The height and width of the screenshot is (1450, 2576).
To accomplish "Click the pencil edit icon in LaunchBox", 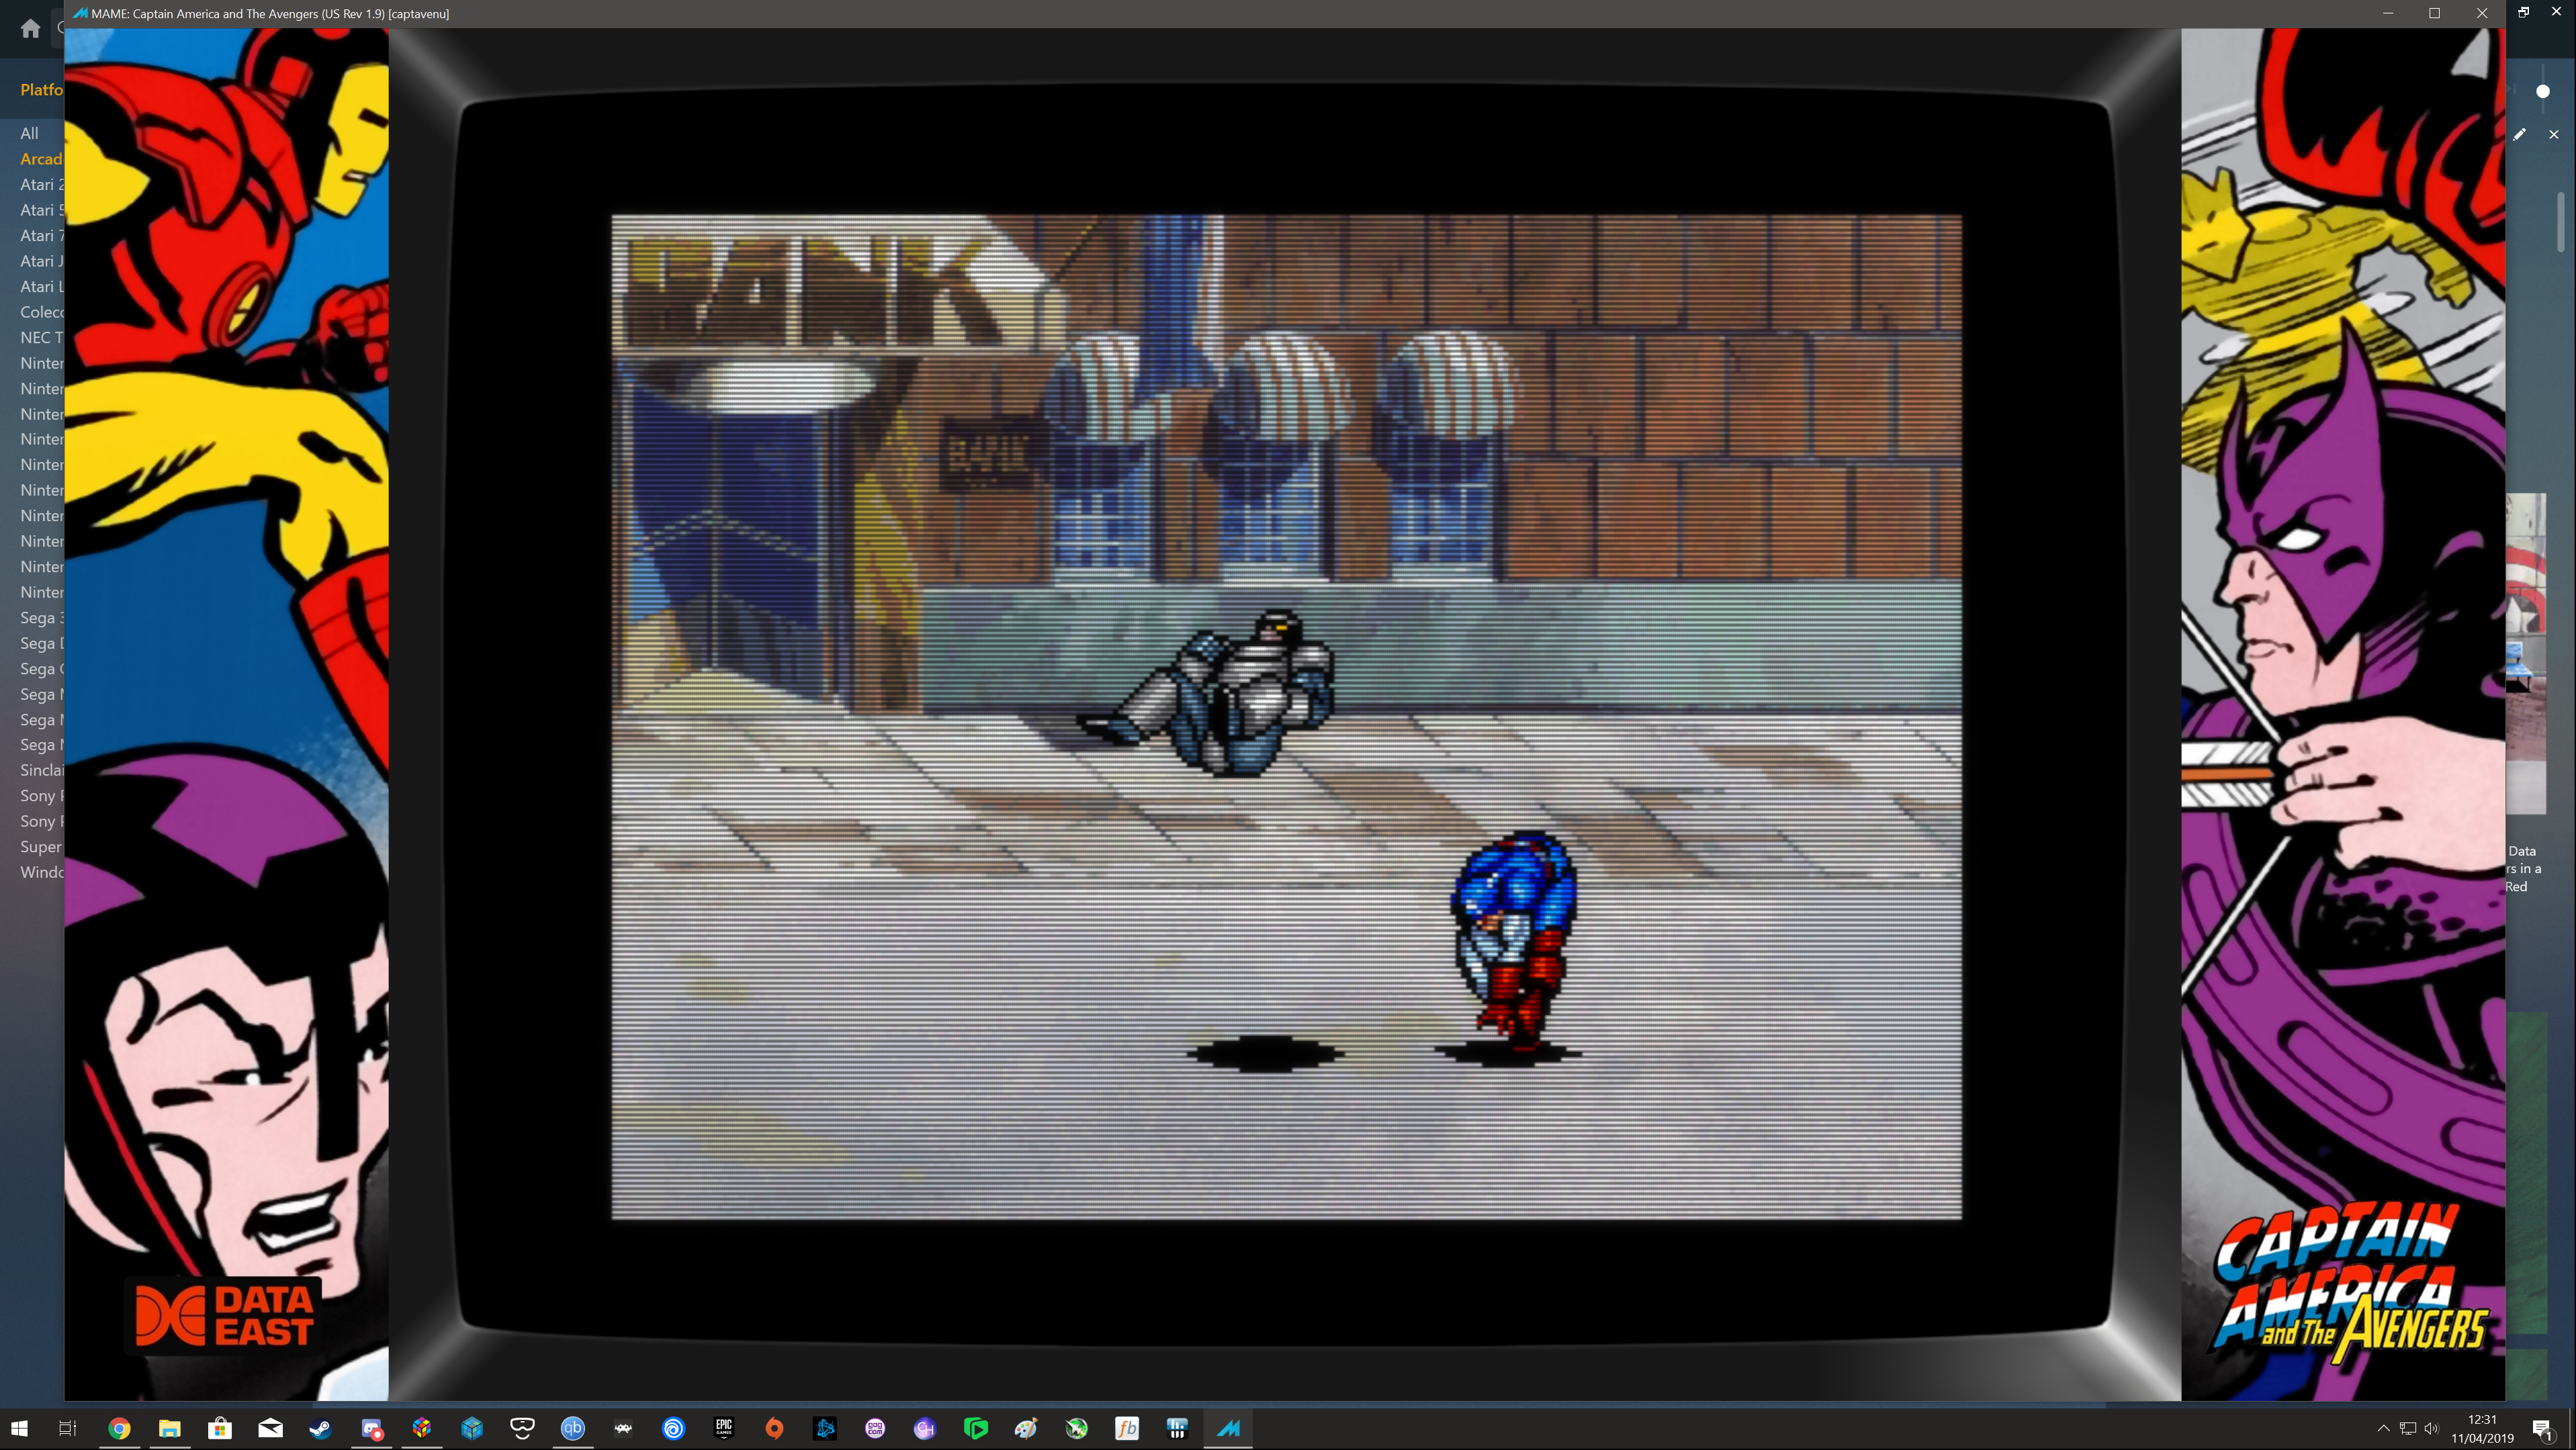I will (2520, 134).
